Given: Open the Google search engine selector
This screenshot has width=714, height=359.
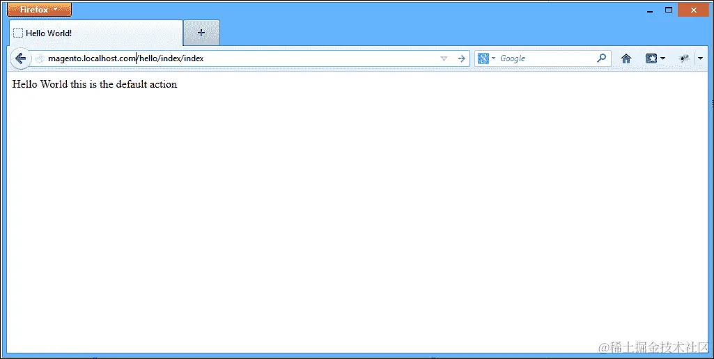Looking at the screenshot, I should [x=486, y=58].
